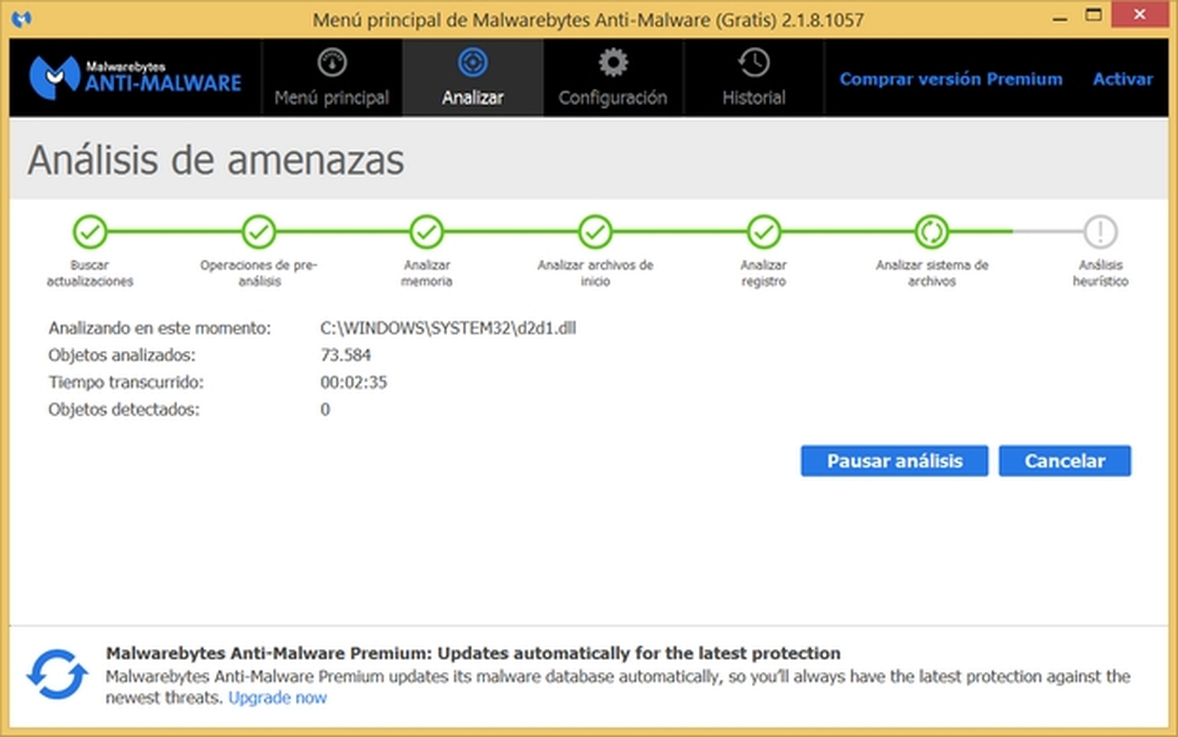Switch to the Analizar tab
The image size is (1178, 737).
coord(472,78)
